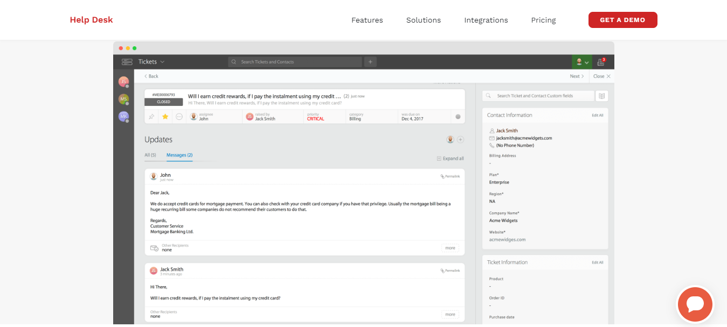Click the agent avatar icon above Updates

pos(450,139)
